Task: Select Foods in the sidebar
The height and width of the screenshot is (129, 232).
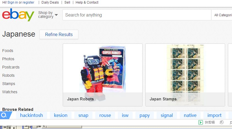Action: tap(8, 51)
